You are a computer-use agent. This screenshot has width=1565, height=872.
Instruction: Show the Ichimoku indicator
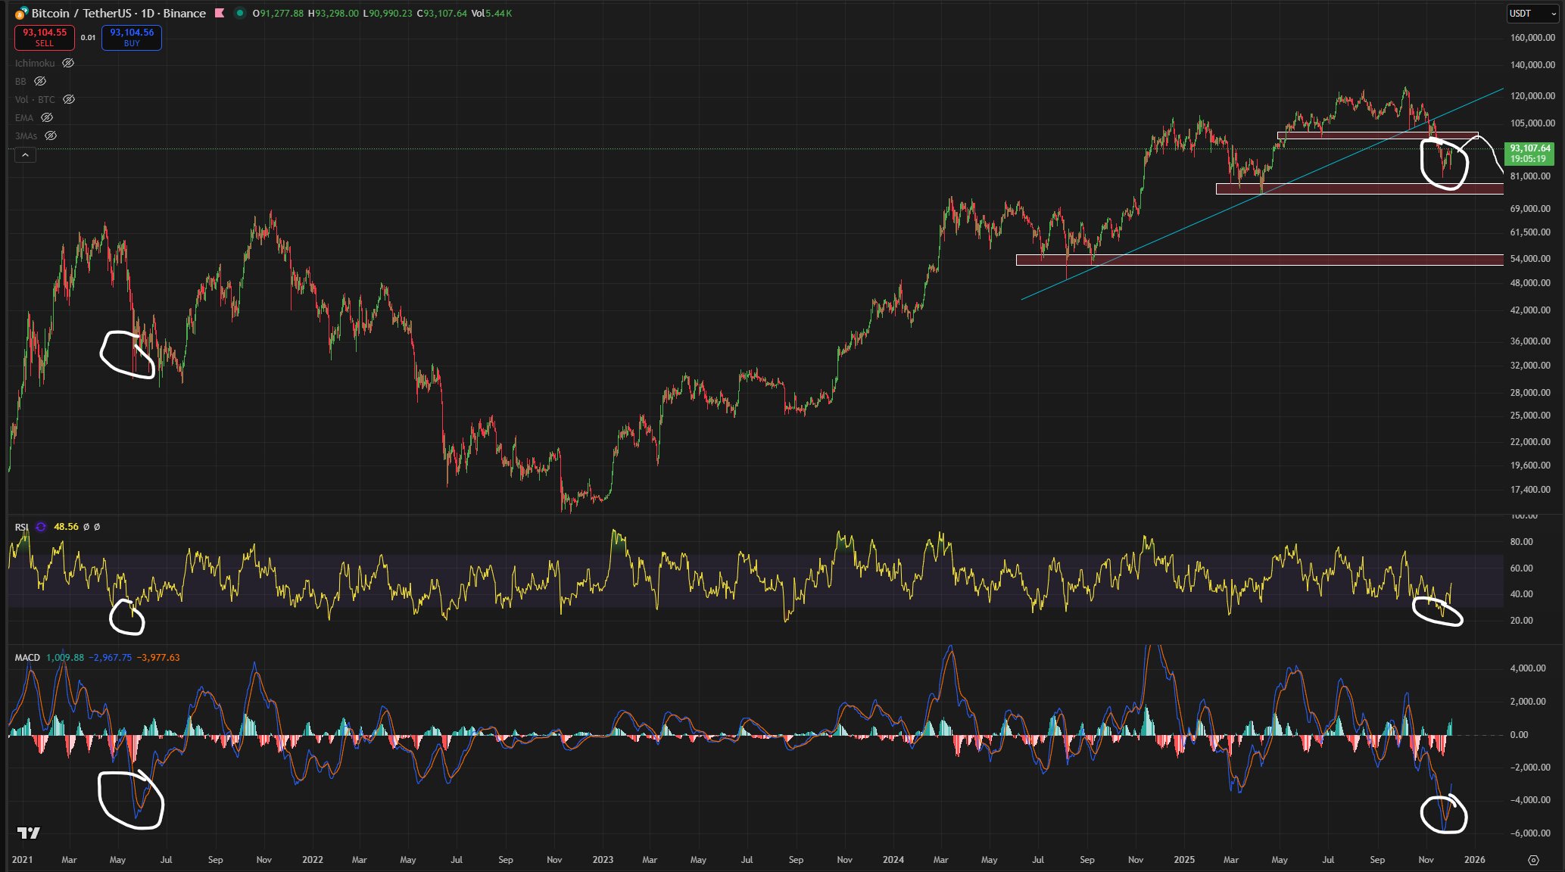68,63
